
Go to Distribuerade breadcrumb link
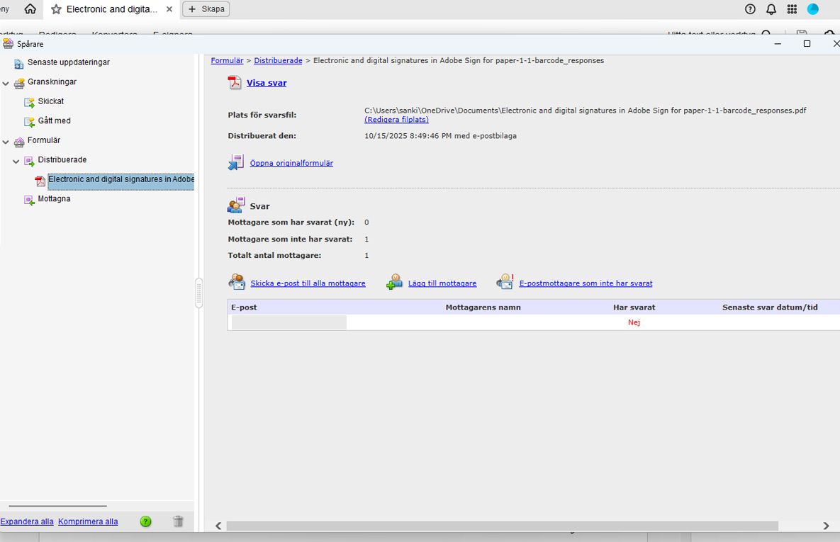(x=278, y=60)
